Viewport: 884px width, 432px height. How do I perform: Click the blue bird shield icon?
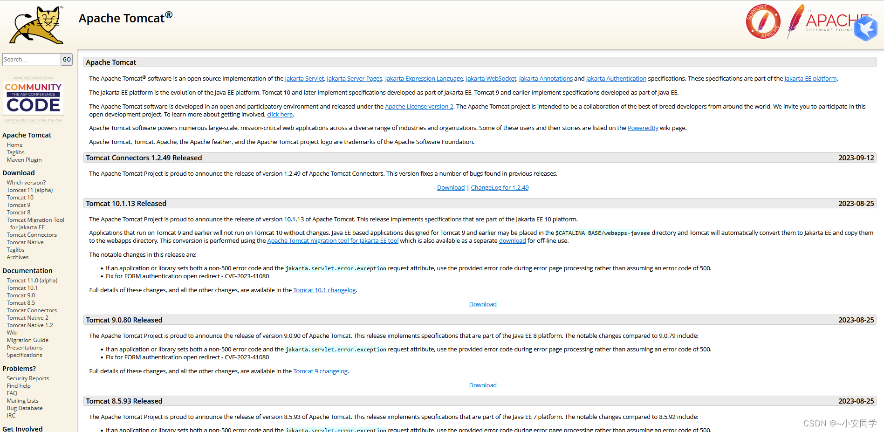pos(866,28)
